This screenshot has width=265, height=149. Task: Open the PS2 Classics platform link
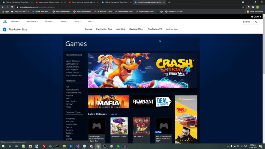click(71, 101)
